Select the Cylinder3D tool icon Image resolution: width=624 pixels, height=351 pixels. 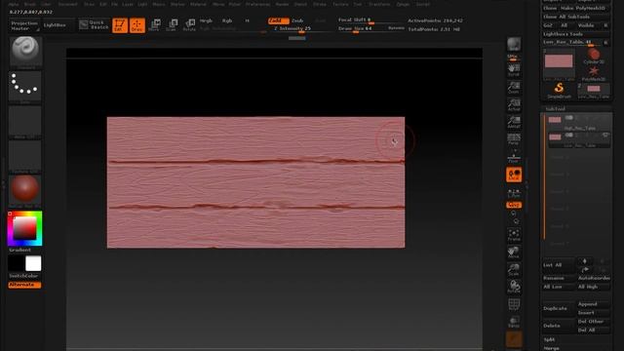[594, 57]
